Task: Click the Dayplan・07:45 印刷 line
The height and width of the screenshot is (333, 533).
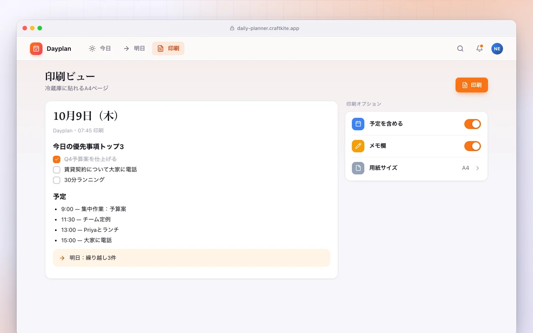Action: pos(78,131)
